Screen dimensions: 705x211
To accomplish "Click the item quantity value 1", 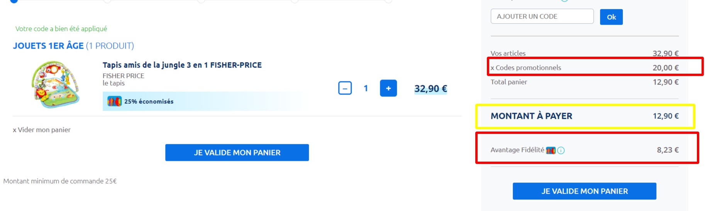I will coord(366,88).
